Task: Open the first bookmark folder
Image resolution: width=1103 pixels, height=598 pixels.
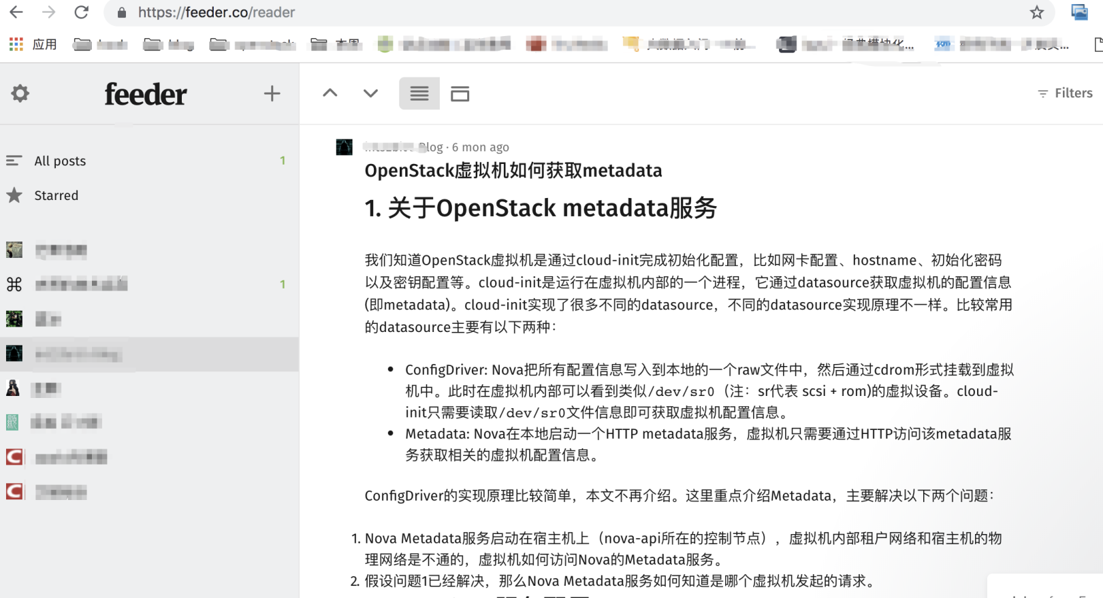Action: click(101, 44)
